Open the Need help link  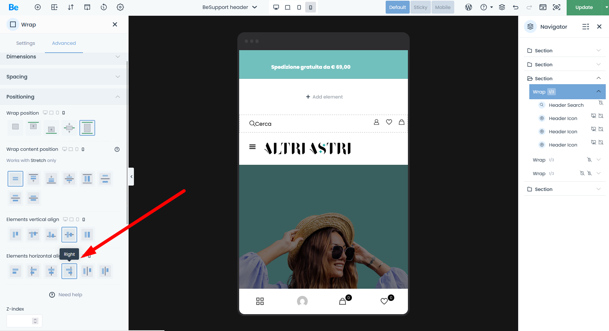70,294
